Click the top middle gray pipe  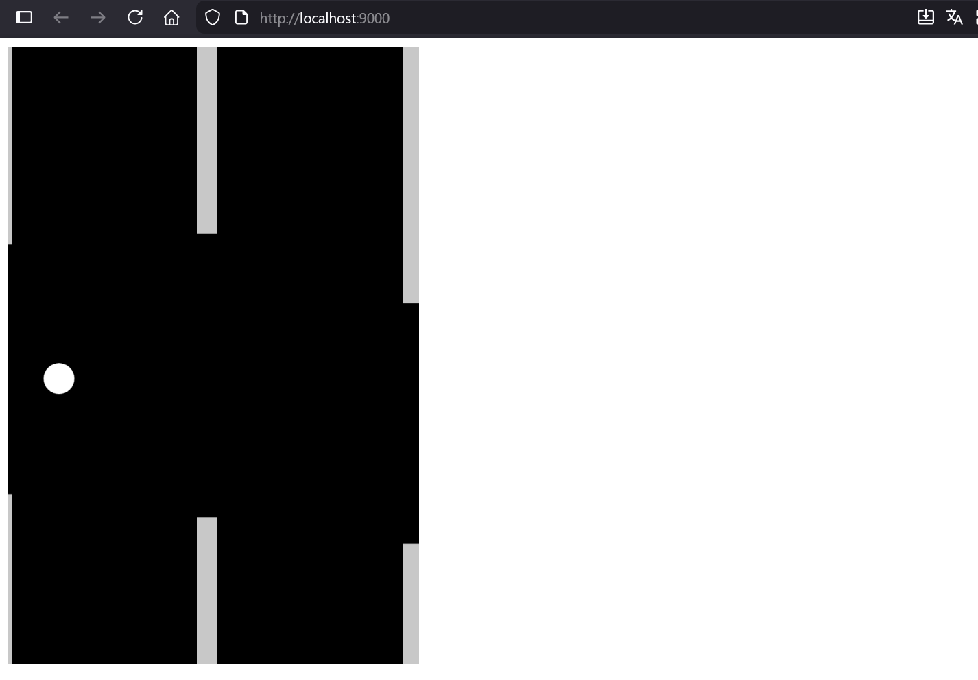pos(206,137)
